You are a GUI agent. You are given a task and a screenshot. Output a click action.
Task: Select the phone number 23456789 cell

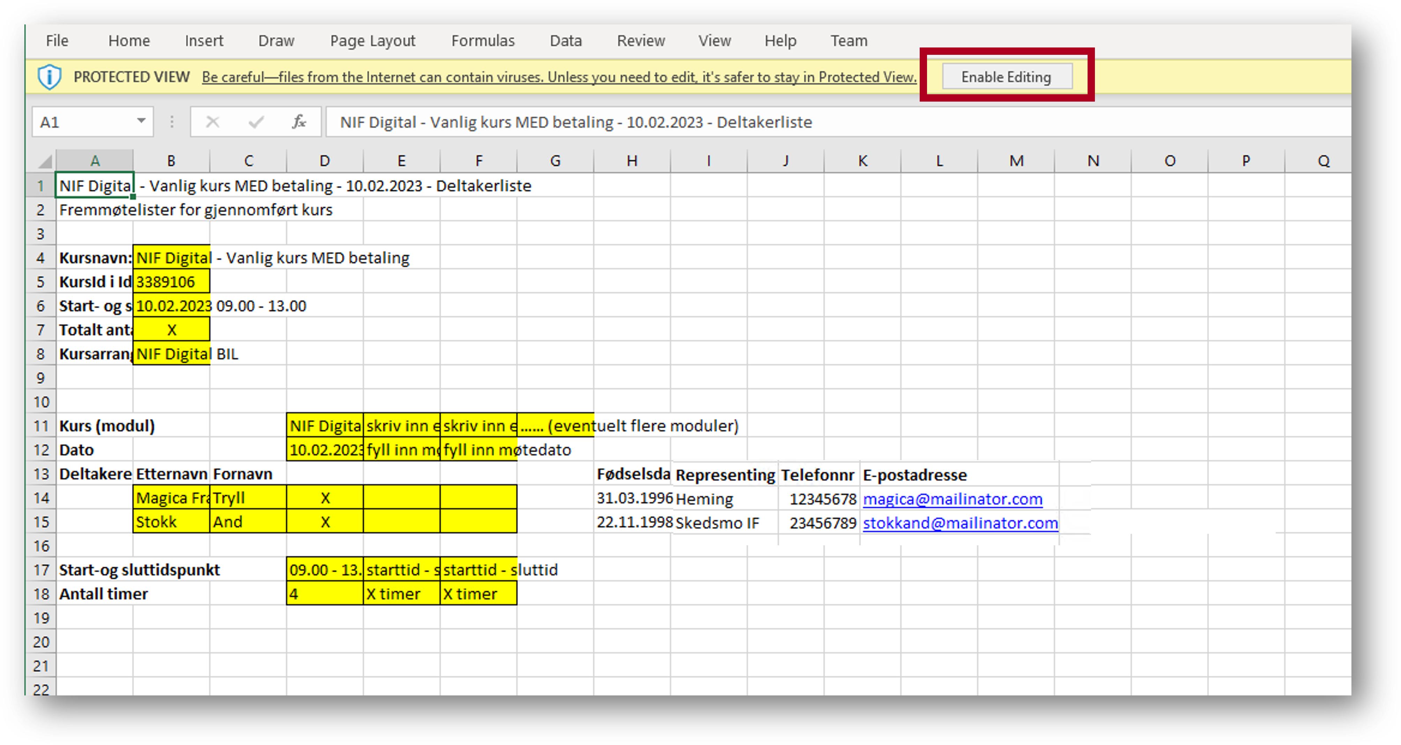click(819, 523)
